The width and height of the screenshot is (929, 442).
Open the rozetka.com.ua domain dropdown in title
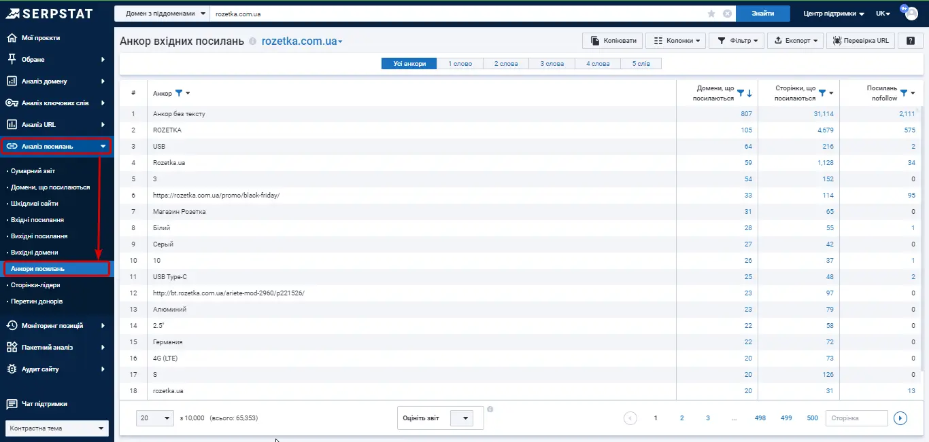click(x=302, y=41)
